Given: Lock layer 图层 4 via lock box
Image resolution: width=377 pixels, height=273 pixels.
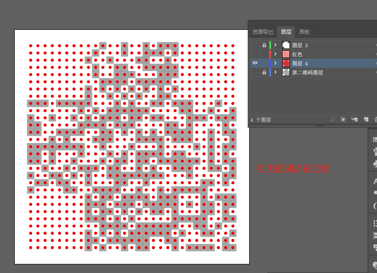Looking at the screenshot, I should pyautogui.click(x=264, y=63).
